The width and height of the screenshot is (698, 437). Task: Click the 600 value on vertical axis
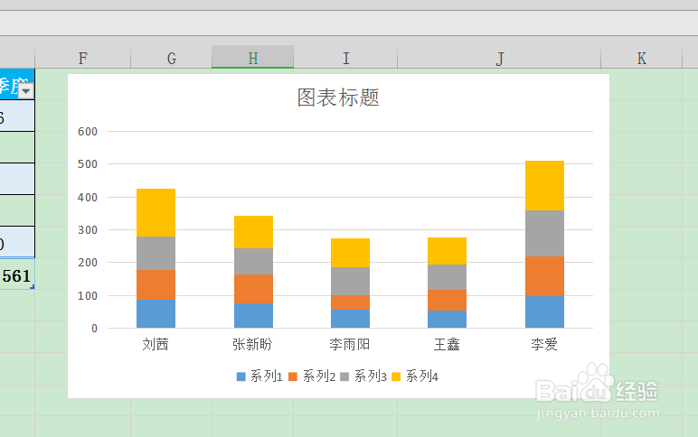tap(87, 132)
